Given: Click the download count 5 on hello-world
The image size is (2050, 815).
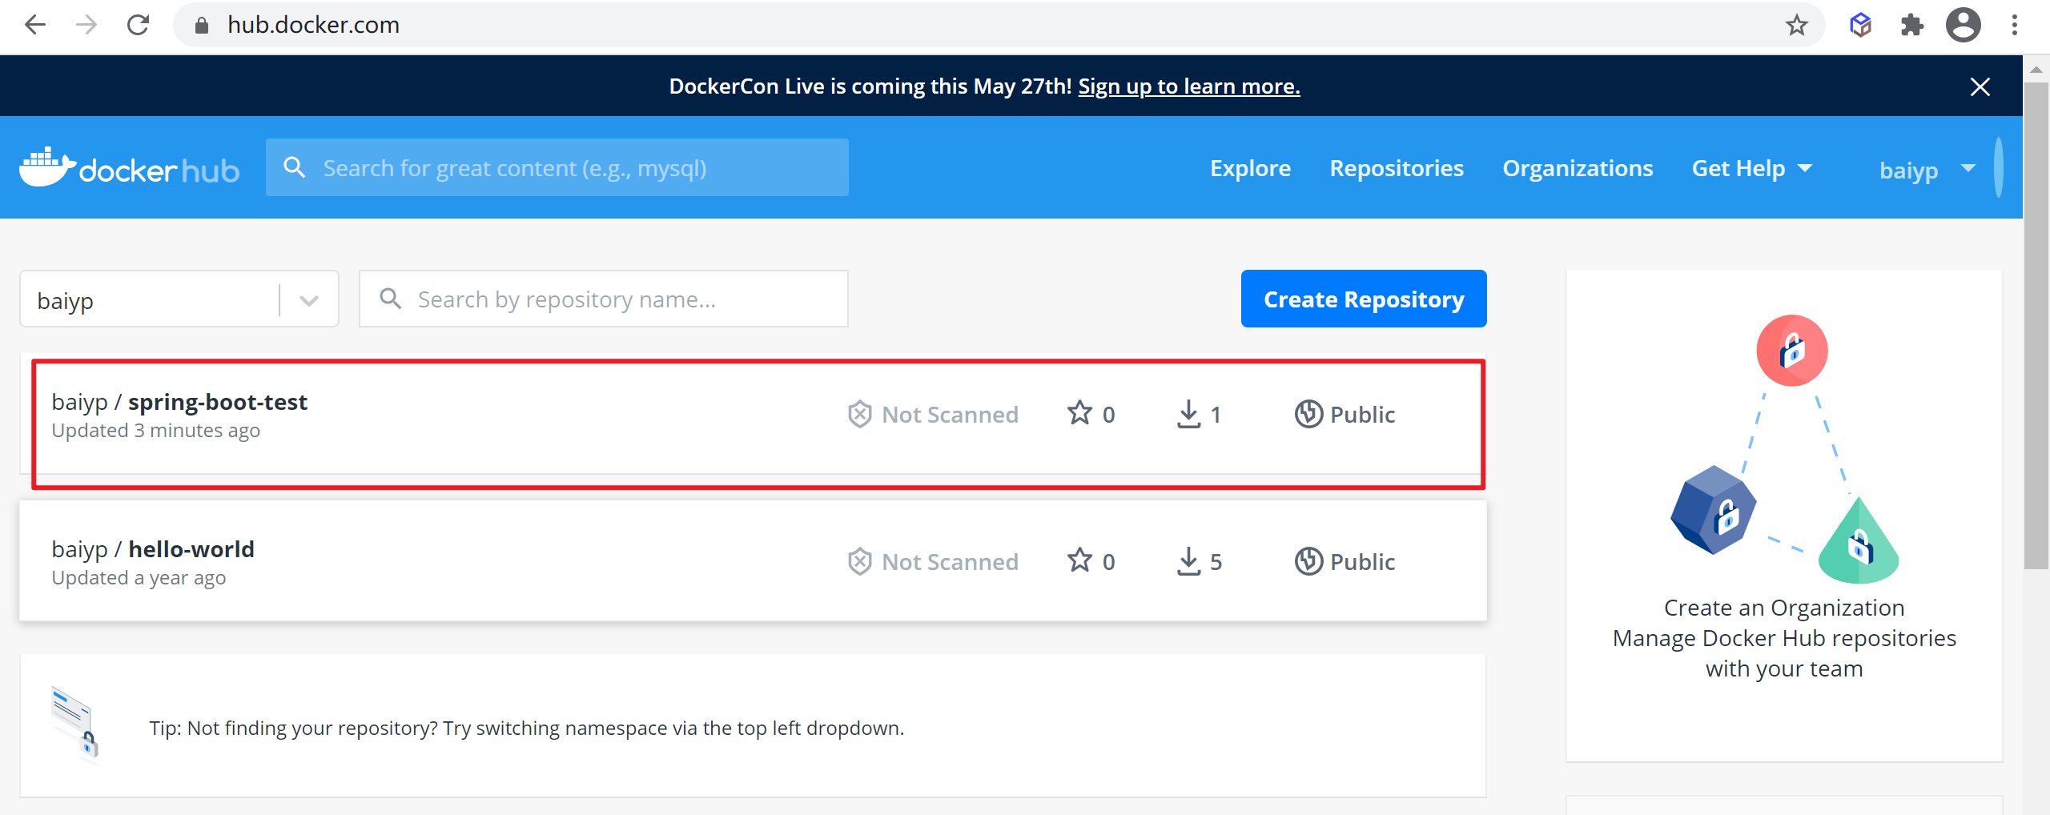Looking at the screenshot, I should point(1216,562).
